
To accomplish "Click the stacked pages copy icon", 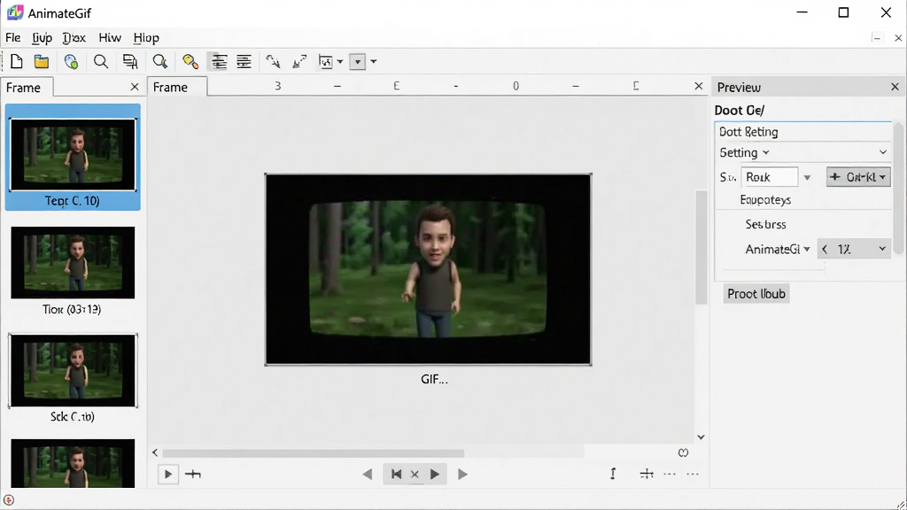I will click(130, 61).
